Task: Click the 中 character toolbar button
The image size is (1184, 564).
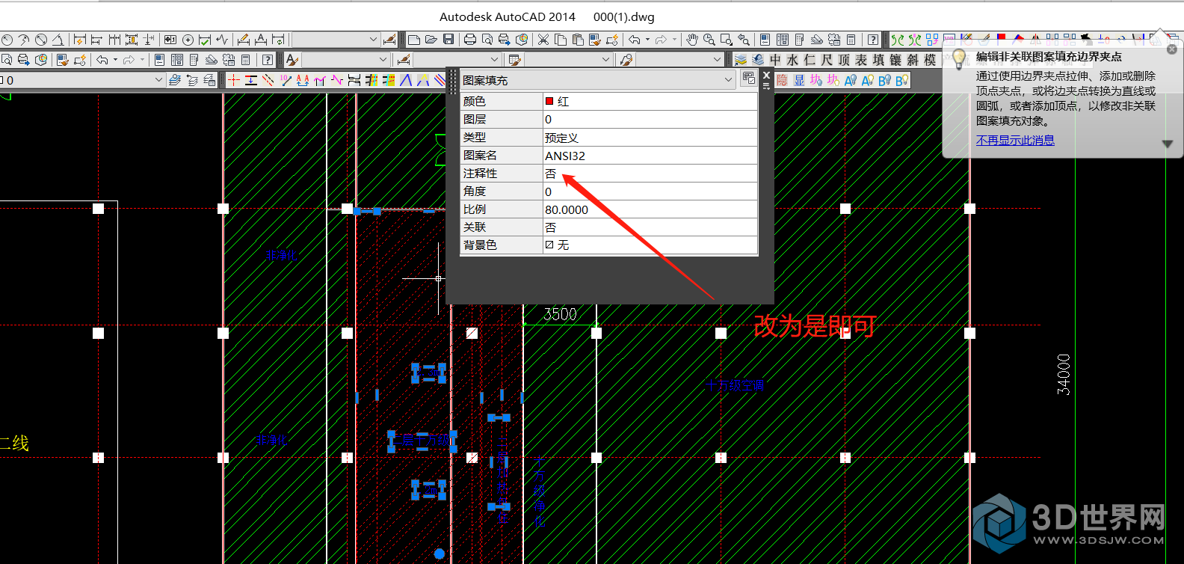Action: (x=775, y=60)
